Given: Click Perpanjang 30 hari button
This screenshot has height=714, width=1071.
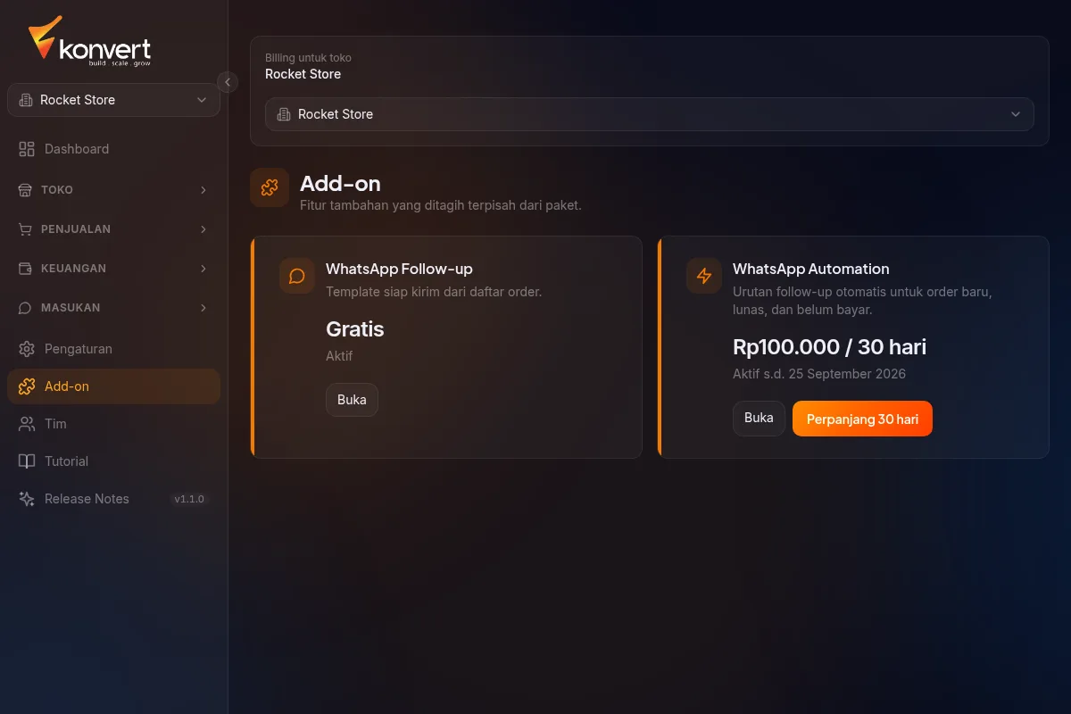Looking at the screenshot, I should 862,419.
